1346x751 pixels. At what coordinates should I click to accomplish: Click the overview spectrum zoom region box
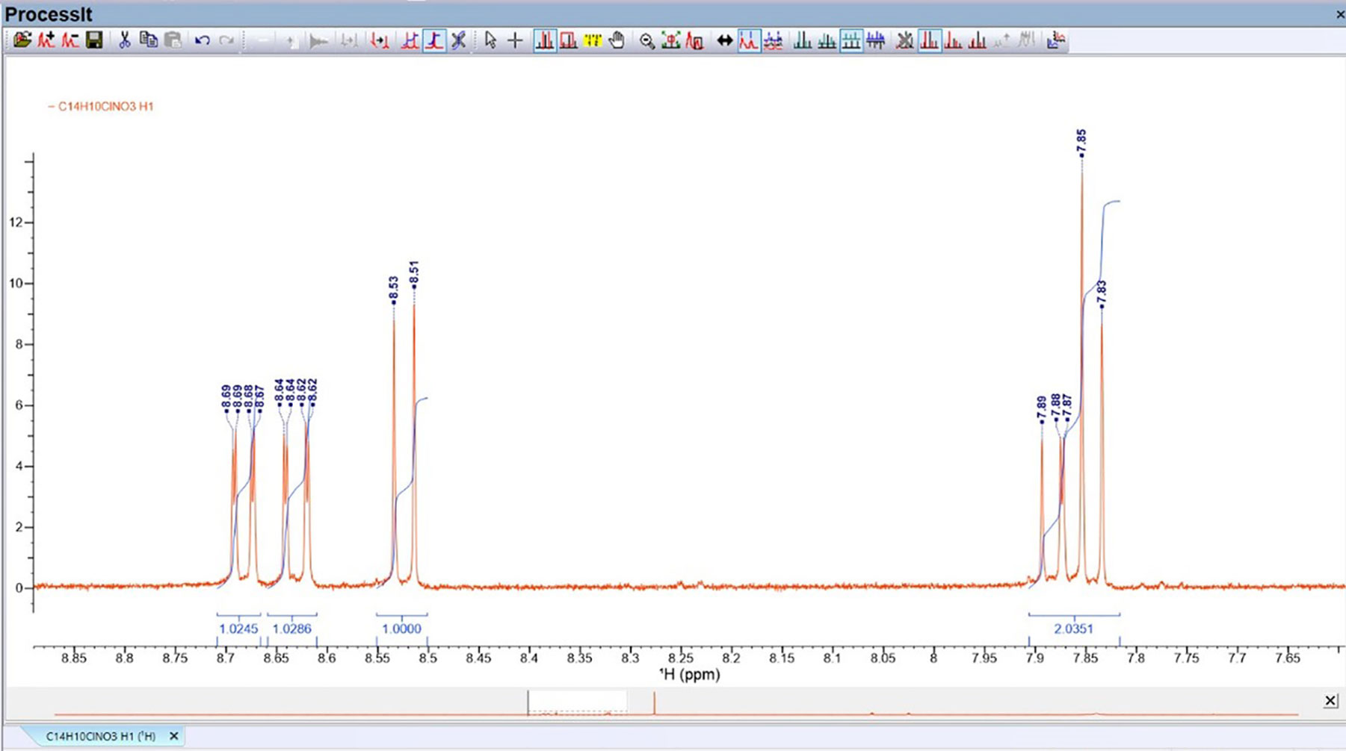(577, 702)
